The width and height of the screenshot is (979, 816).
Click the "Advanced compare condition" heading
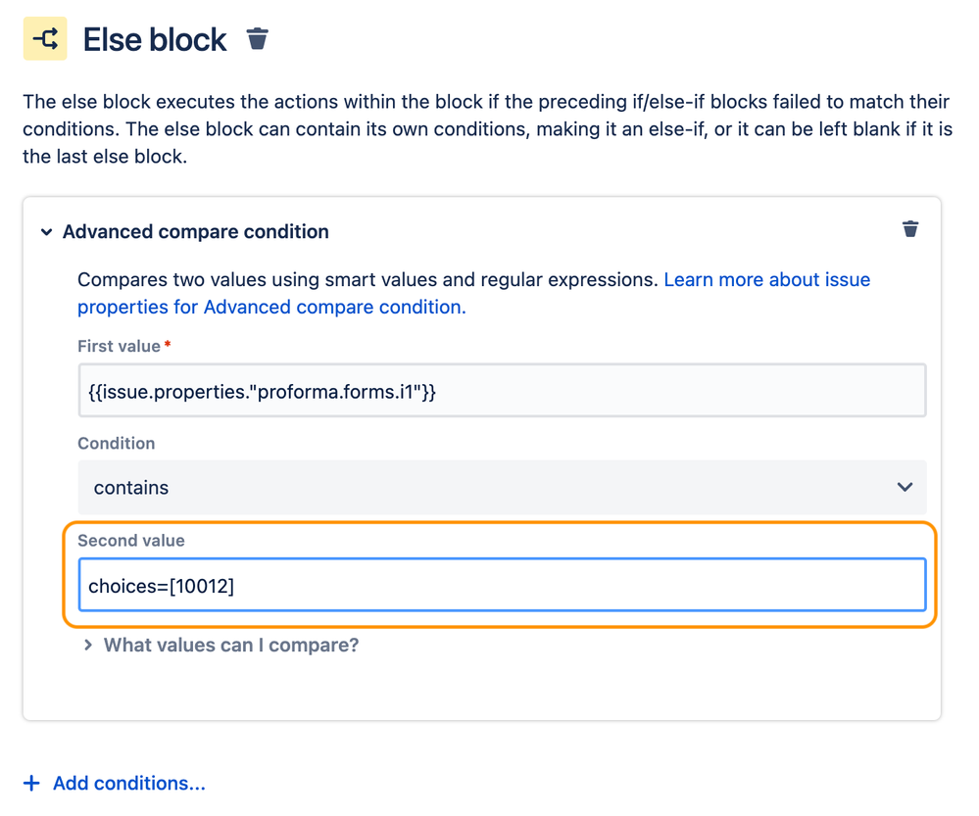coord(196,232)
